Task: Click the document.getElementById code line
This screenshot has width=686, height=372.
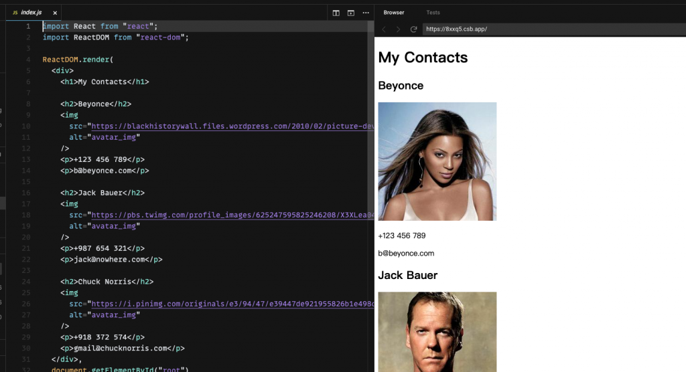Action: [120, 369]
